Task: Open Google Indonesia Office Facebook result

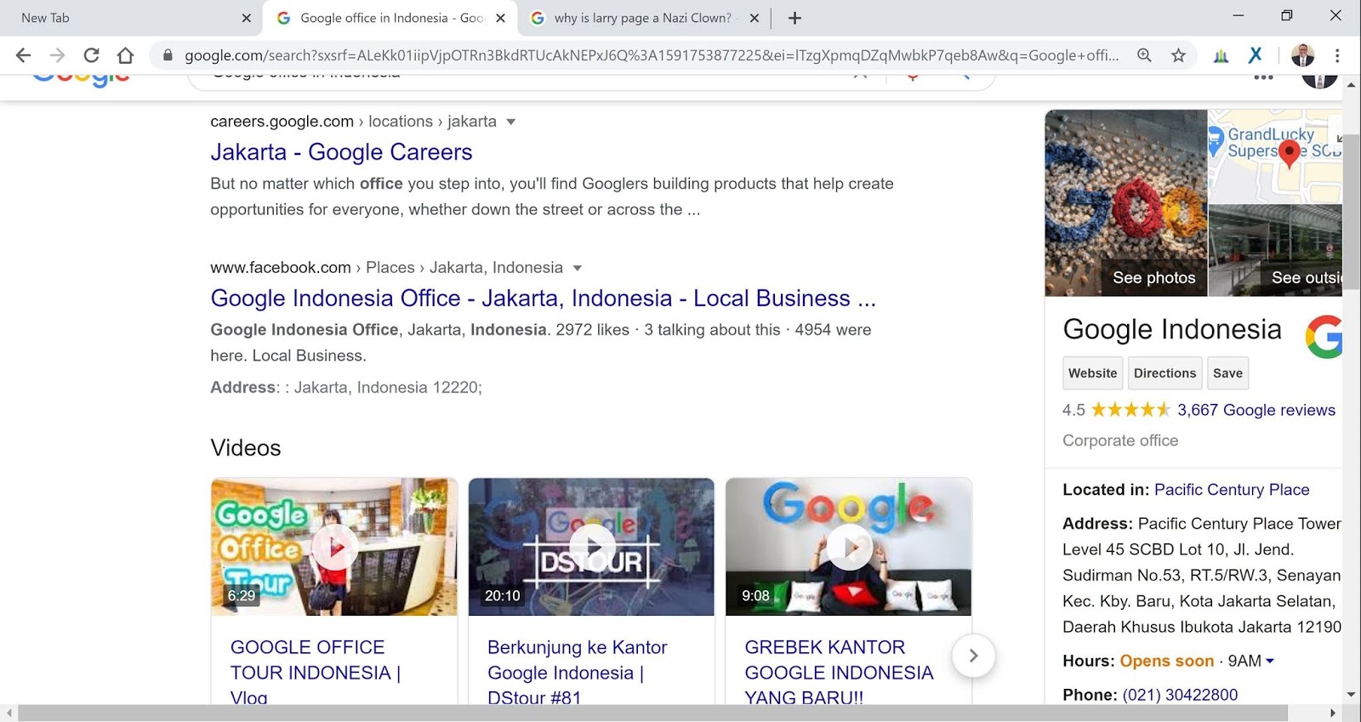Action: 543,298
